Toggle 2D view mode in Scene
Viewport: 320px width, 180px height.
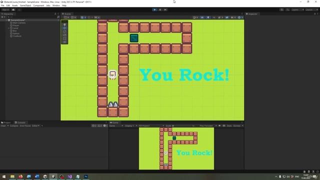point(202,17)
